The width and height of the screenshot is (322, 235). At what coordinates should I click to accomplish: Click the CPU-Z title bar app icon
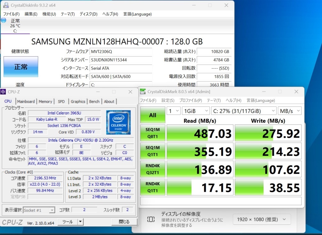click(x=3, y=92)
